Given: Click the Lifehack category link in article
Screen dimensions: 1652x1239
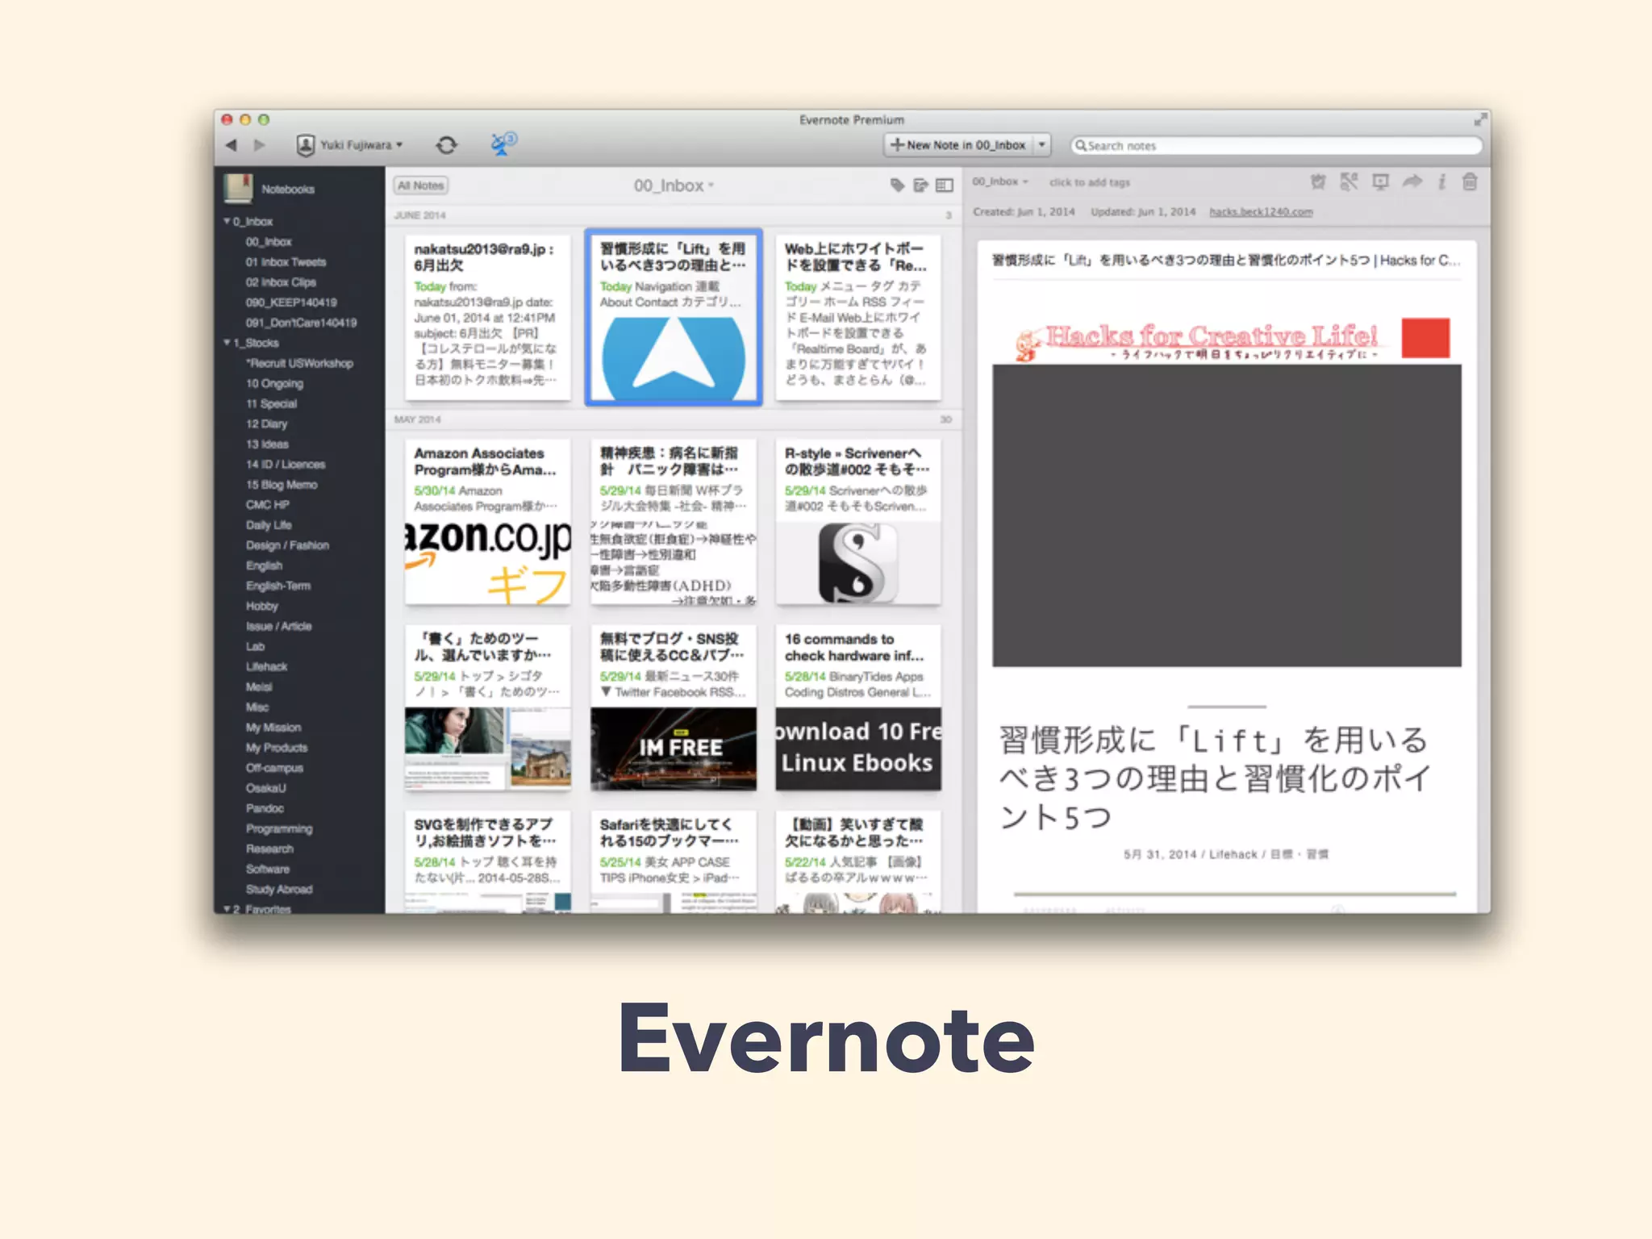Looking at the screenshot, I should pos(1233,854).
